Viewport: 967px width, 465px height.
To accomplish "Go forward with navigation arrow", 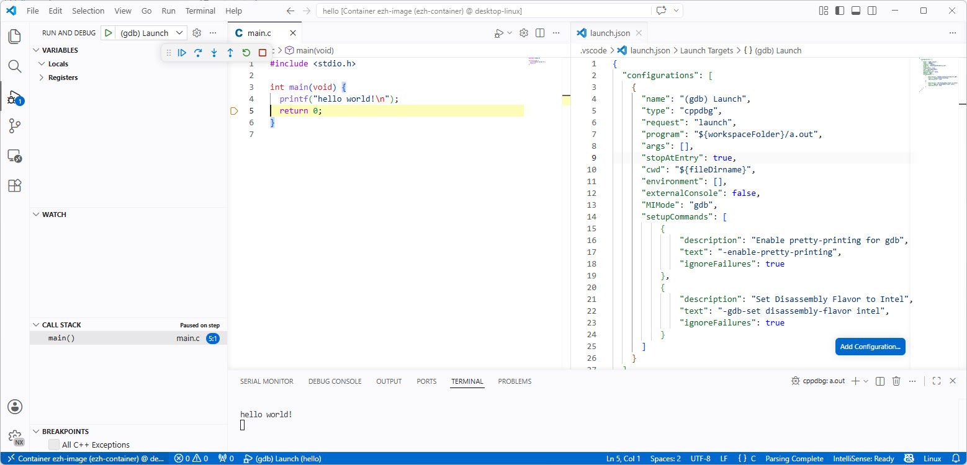I will coord(306,11).
